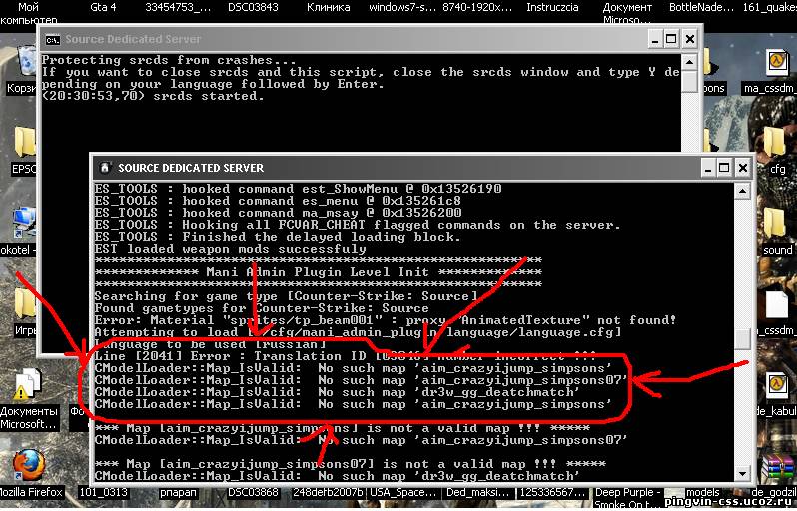Minimize the back Source Dedicated Server window

655,39
